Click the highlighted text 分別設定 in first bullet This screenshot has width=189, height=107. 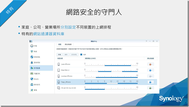point(68,27)
